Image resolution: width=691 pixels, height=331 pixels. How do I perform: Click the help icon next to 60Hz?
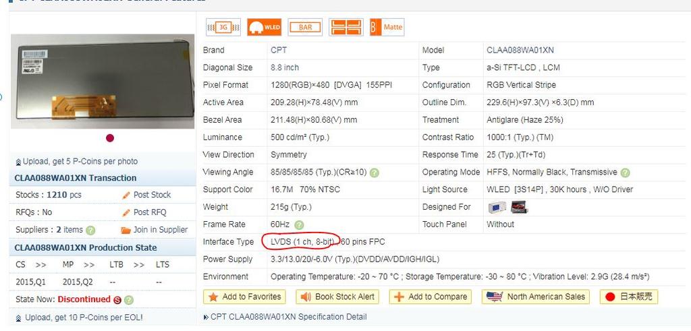[x=300, y=225]
